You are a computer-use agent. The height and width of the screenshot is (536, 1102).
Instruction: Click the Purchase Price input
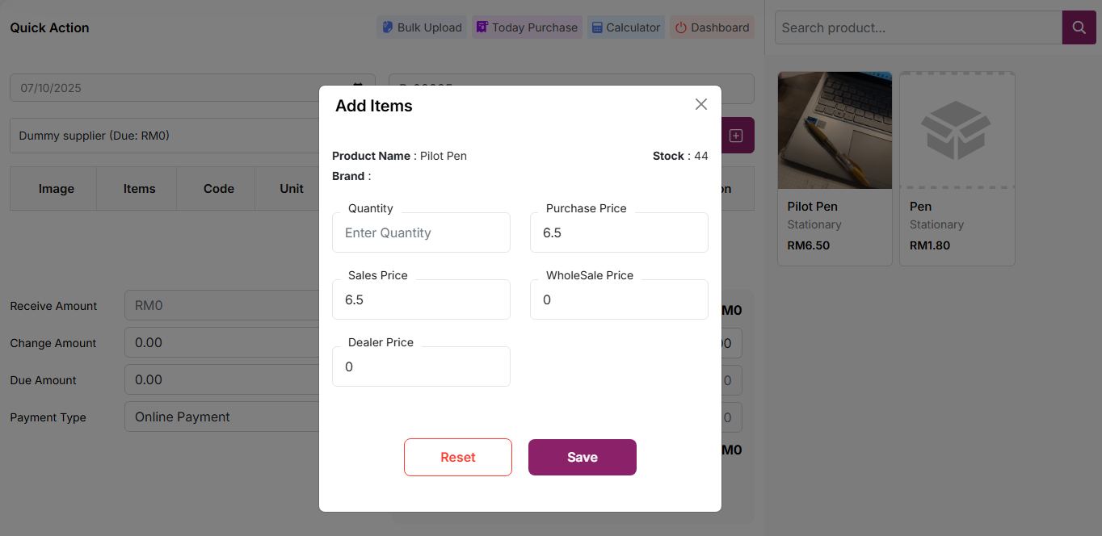coord(619,232)
